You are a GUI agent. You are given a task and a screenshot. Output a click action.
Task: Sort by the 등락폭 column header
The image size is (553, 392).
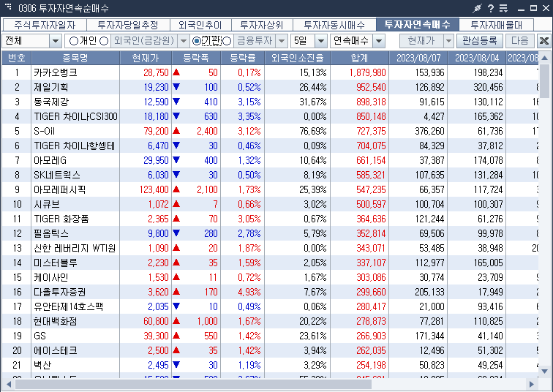click(196, 58)
